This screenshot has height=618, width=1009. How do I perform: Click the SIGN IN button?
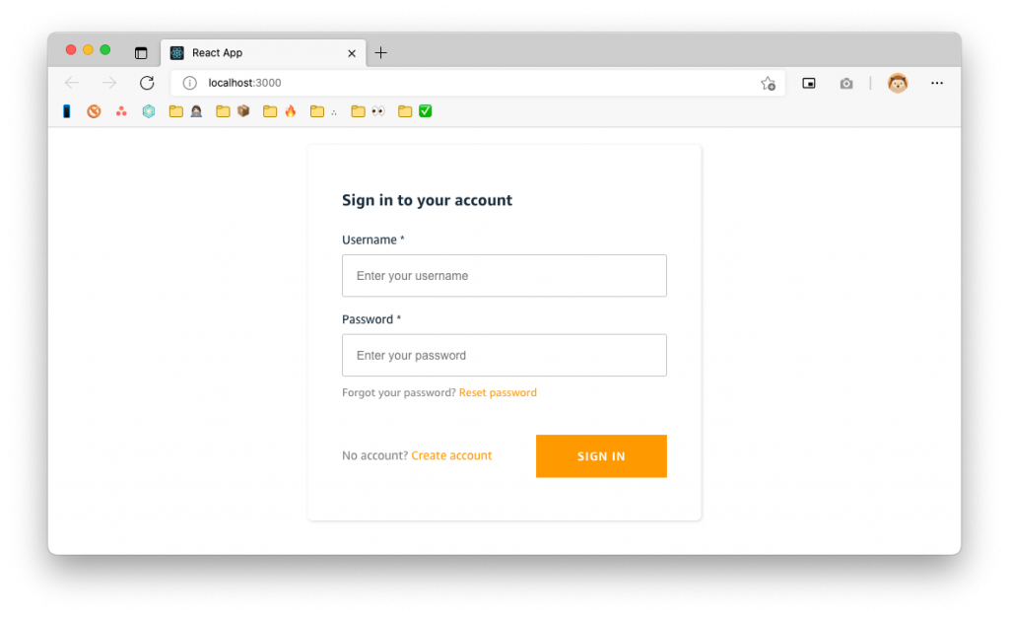point(601,455)
